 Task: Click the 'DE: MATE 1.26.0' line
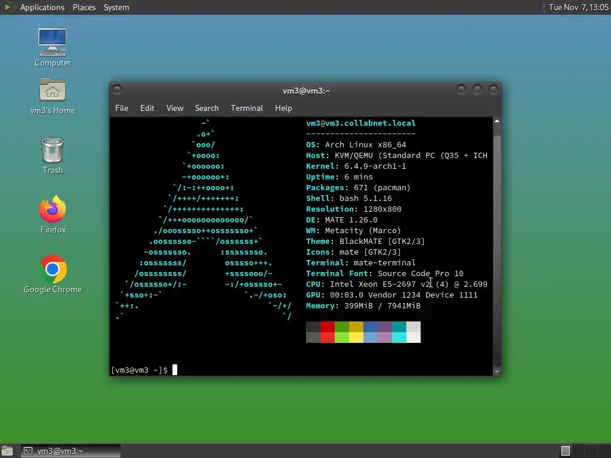click(342, 219)
